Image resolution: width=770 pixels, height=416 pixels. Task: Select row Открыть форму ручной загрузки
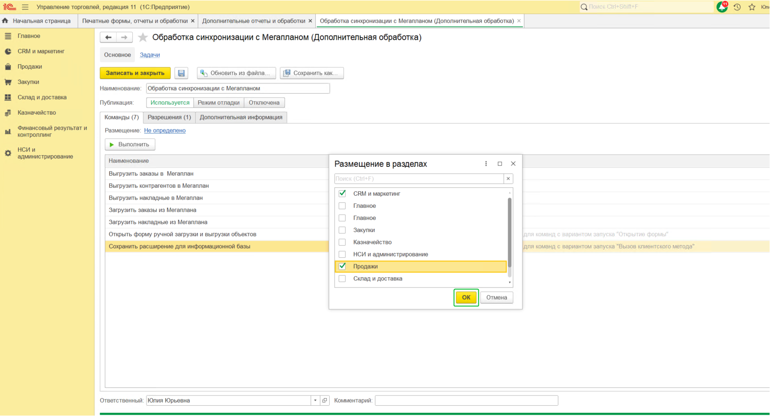tap(217, 235)
